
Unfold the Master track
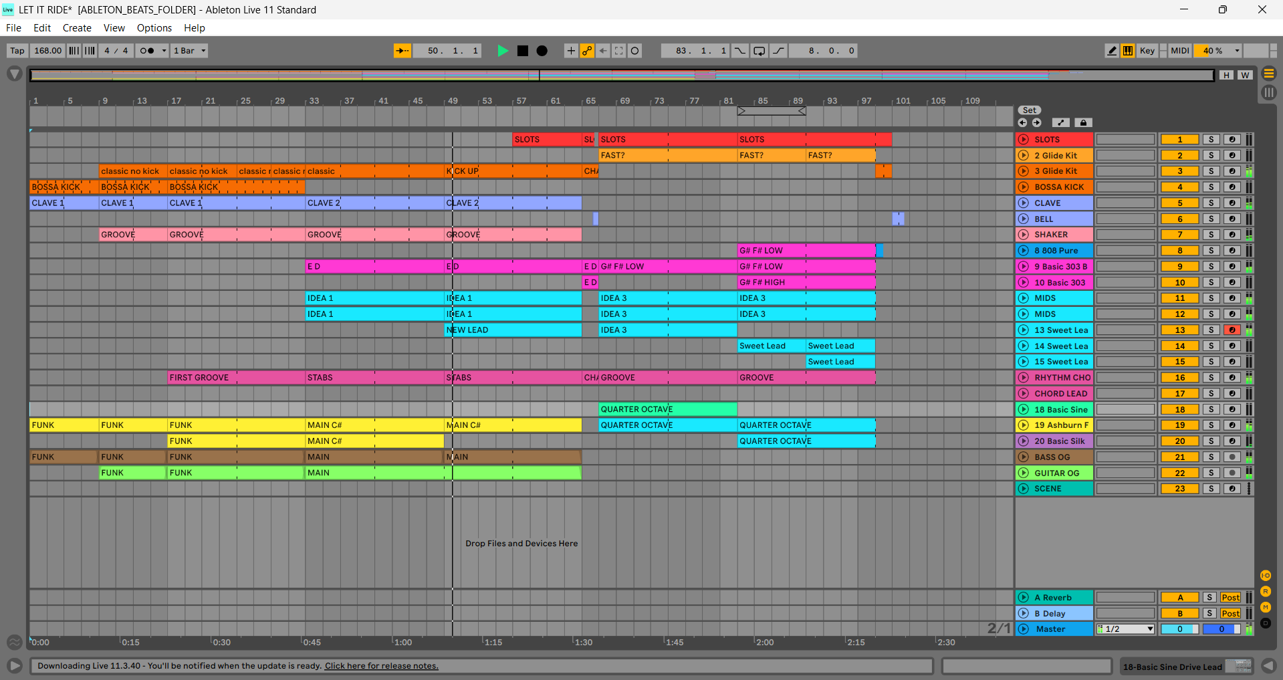coord(1024,629)
